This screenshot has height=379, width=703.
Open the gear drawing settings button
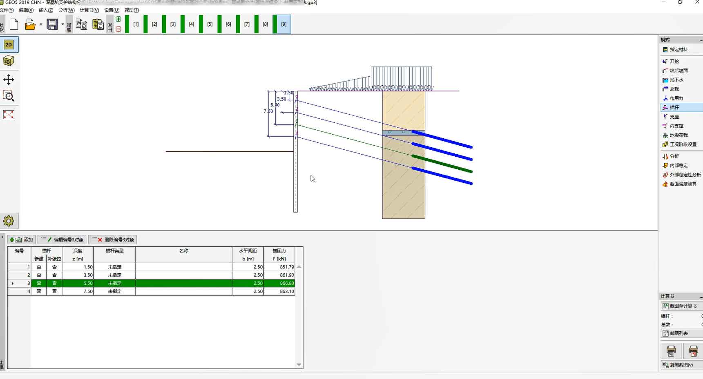[9, 221]
